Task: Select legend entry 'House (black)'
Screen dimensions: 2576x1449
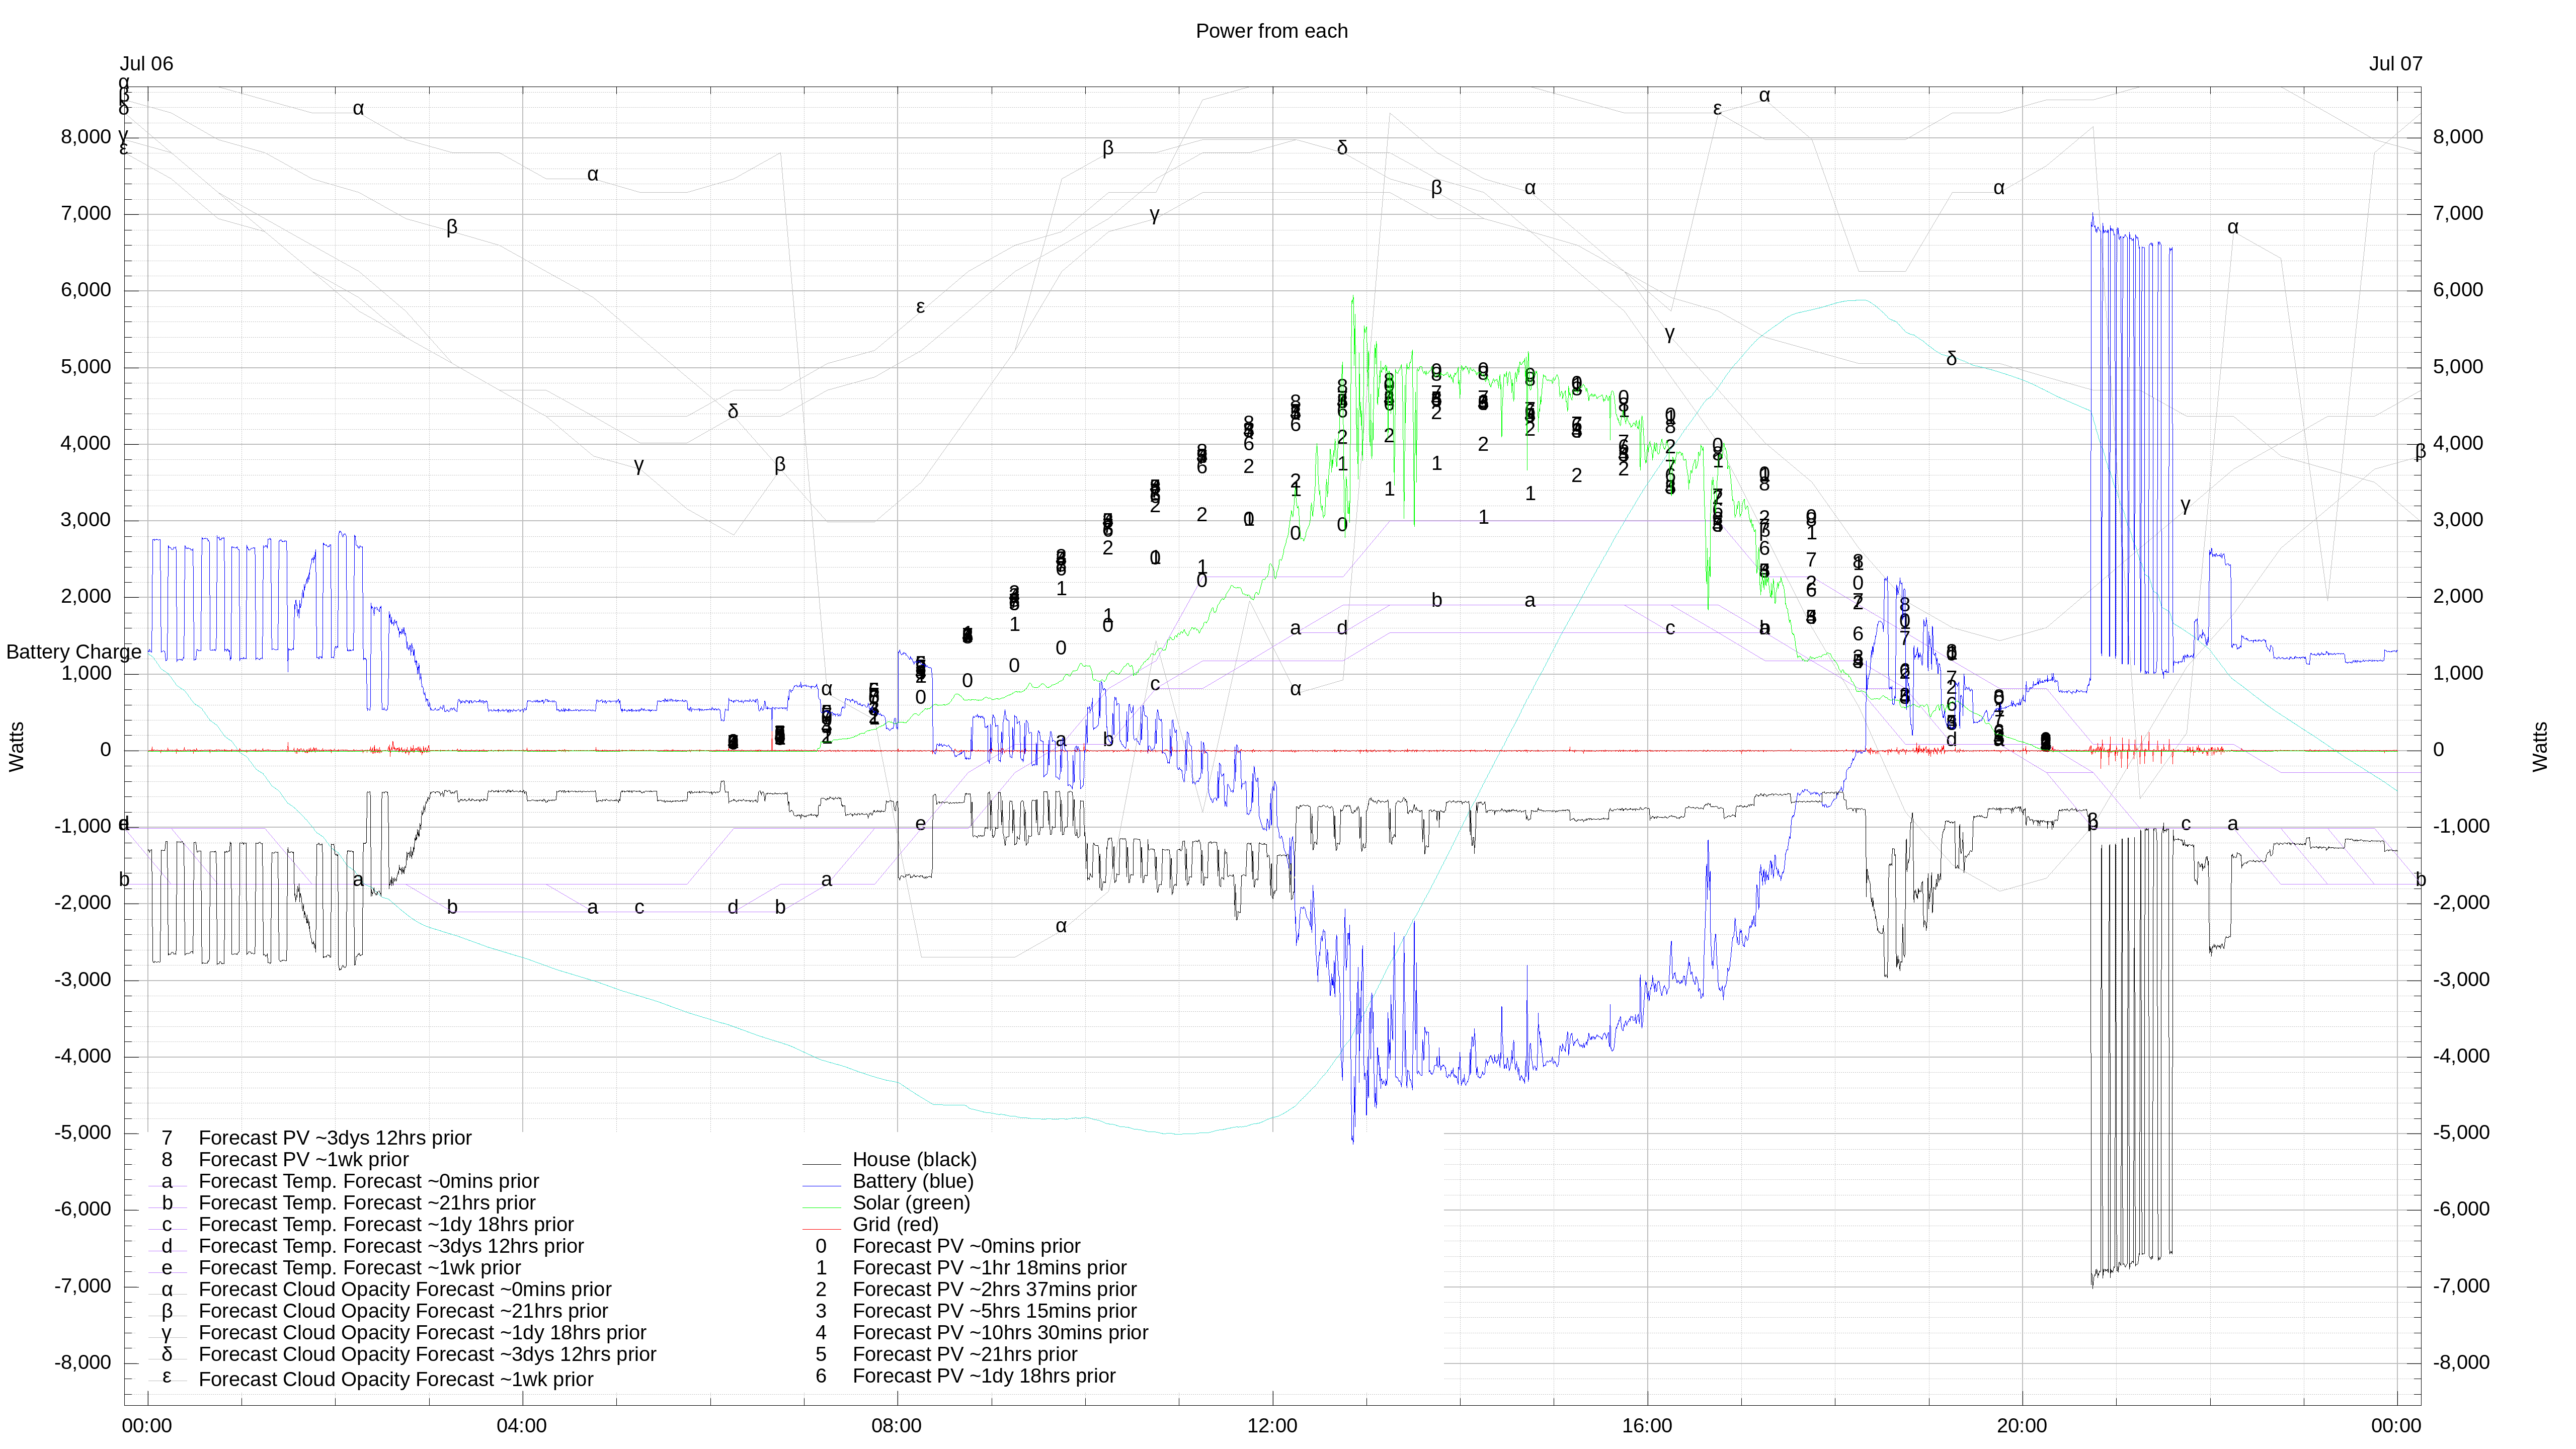Action: (x=914, y=1160)
